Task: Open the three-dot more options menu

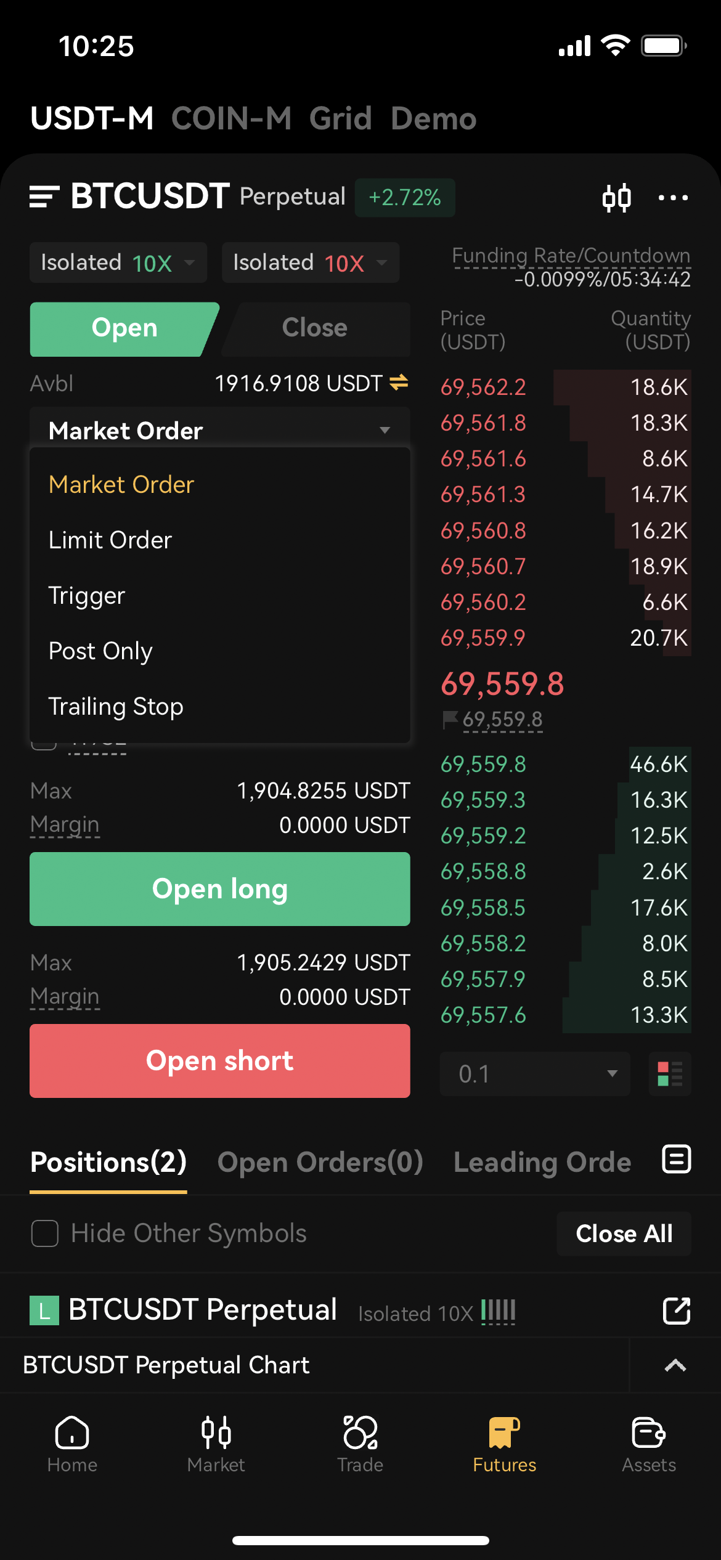Action: click(673, 198)
